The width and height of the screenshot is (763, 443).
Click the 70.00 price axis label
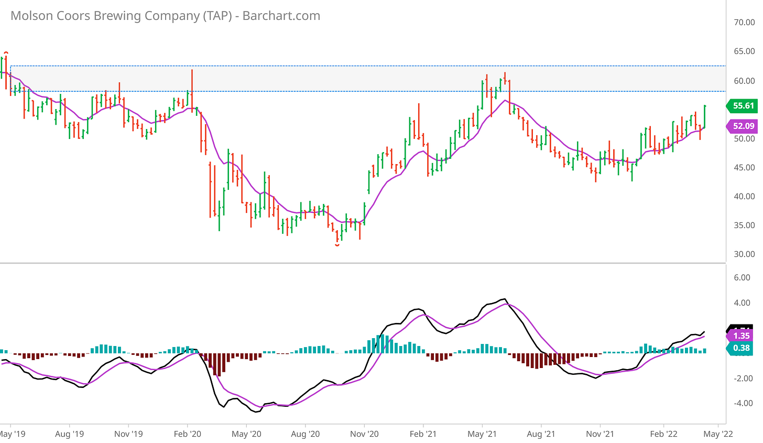coord(745,23)
